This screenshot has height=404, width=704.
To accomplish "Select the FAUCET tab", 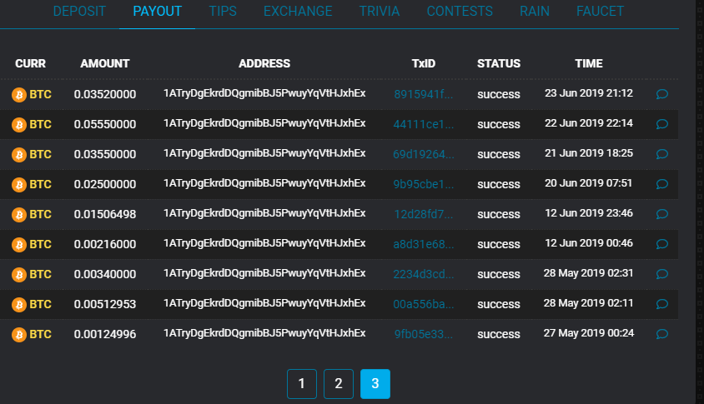I will click(600, 12).
